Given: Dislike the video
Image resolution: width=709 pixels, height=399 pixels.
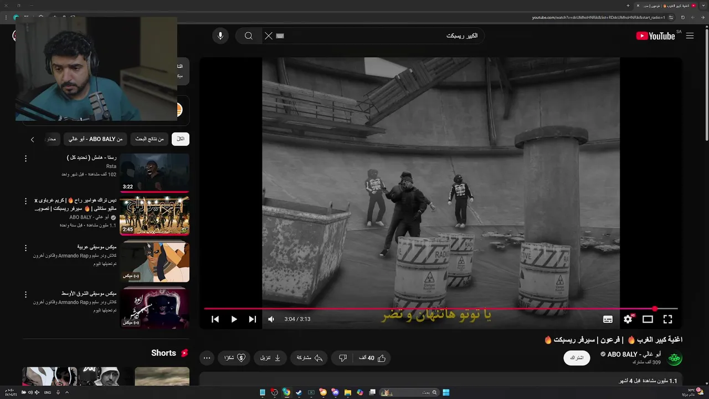Looking at the screenshot, I should pos(343,358).
